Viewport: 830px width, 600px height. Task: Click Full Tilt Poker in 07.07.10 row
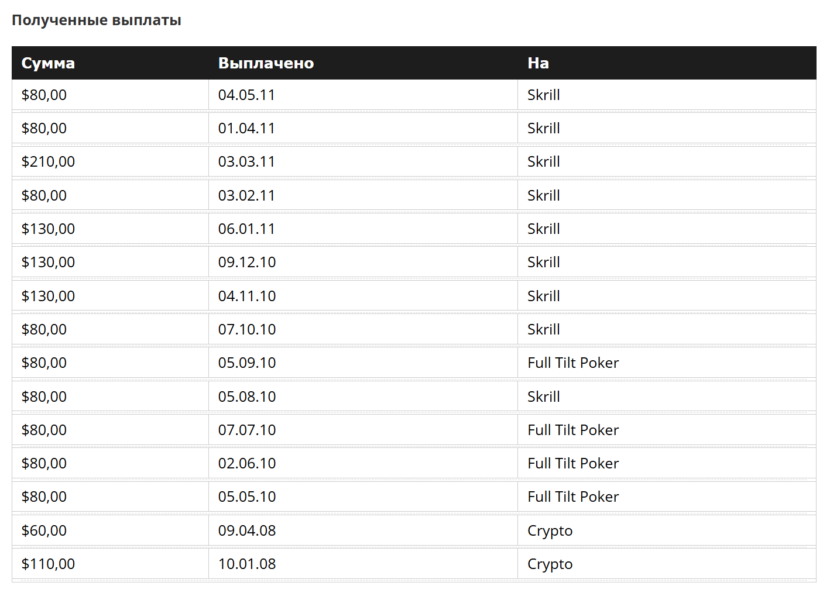pos(573,430)
